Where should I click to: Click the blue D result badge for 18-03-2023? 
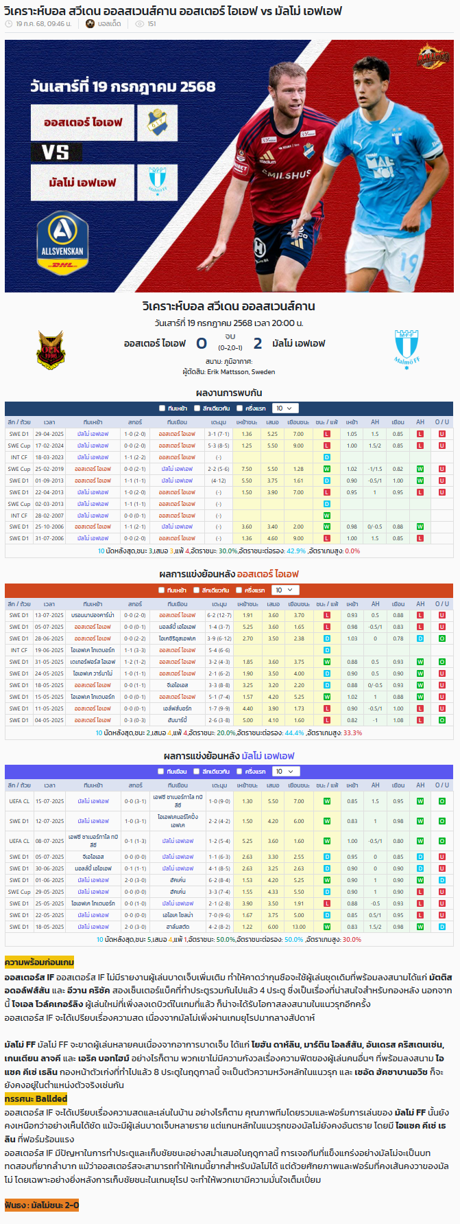(x=326, y=457)
